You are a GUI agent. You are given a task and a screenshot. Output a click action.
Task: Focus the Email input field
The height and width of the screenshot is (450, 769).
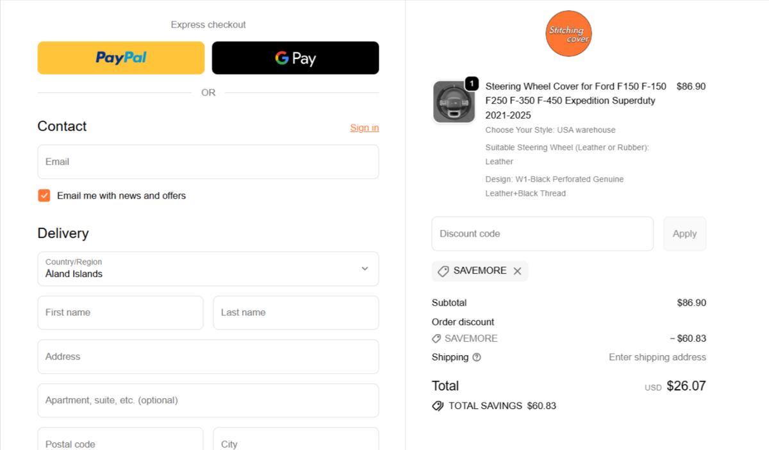(x=208, y=162)
